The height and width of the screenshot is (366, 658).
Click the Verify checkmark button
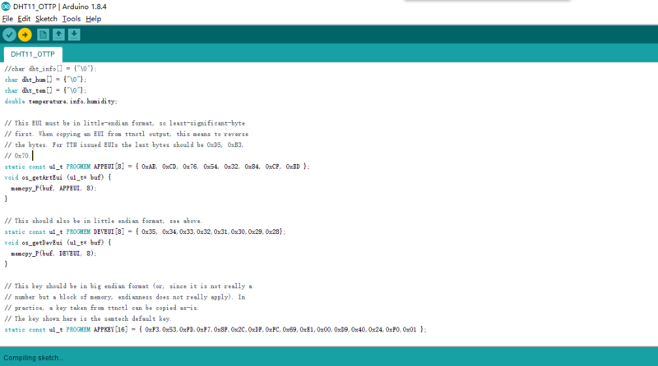[9, 34]
